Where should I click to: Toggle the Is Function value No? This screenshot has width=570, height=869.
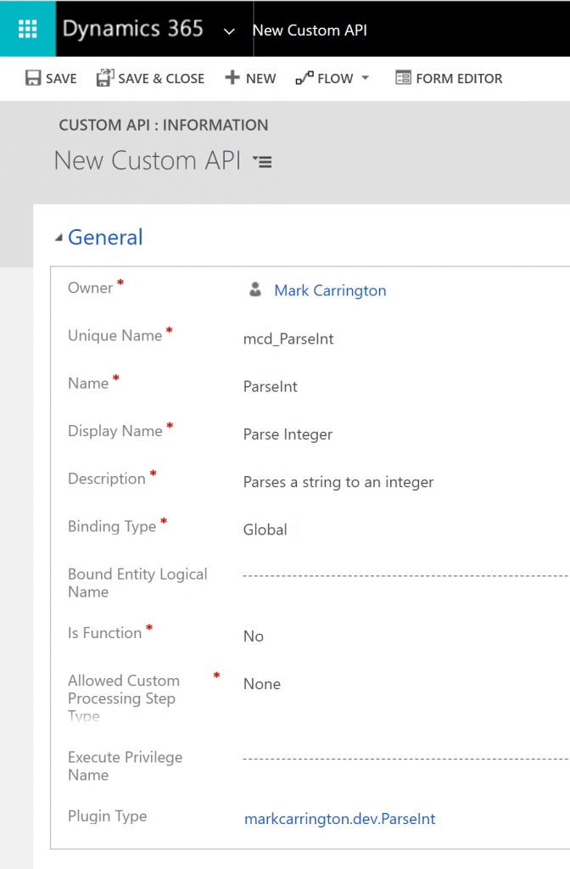[x=254, y=636]
